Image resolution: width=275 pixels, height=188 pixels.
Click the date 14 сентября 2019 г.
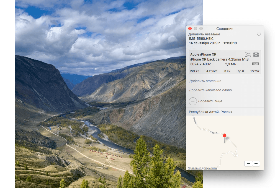coord(205,43)
